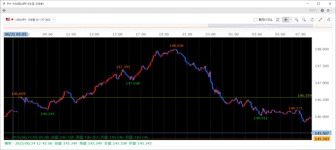Click the 147.038 low label
The width and height of the screenshot is (336, 150).
[x=133, y=83]
